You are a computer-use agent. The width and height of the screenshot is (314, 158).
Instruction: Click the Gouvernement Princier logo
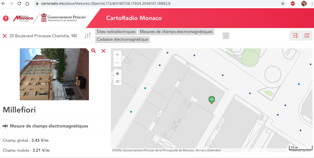pos(63,18)
